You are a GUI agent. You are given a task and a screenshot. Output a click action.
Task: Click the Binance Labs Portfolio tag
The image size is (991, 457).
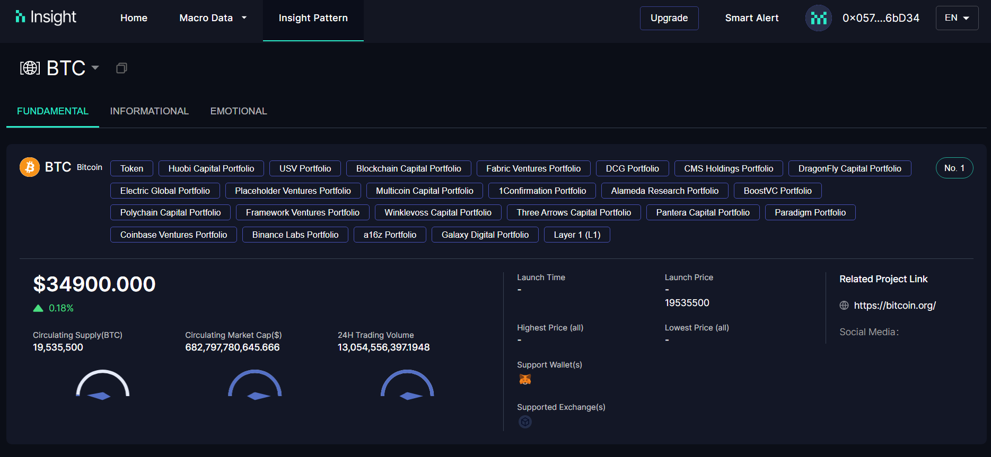tap(295, 235)
